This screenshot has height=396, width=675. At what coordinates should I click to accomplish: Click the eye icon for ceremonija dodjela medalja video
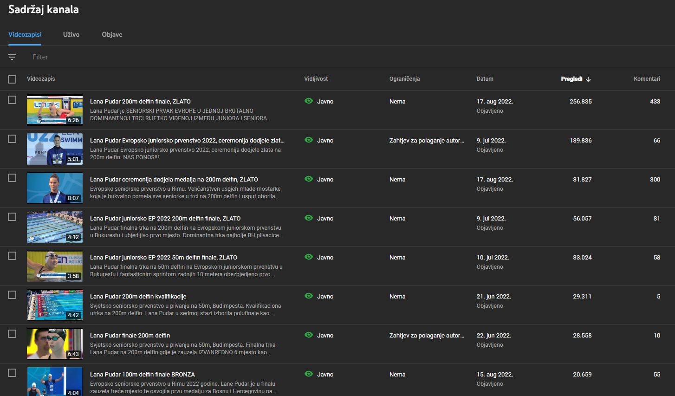click(x=309, y=179)
